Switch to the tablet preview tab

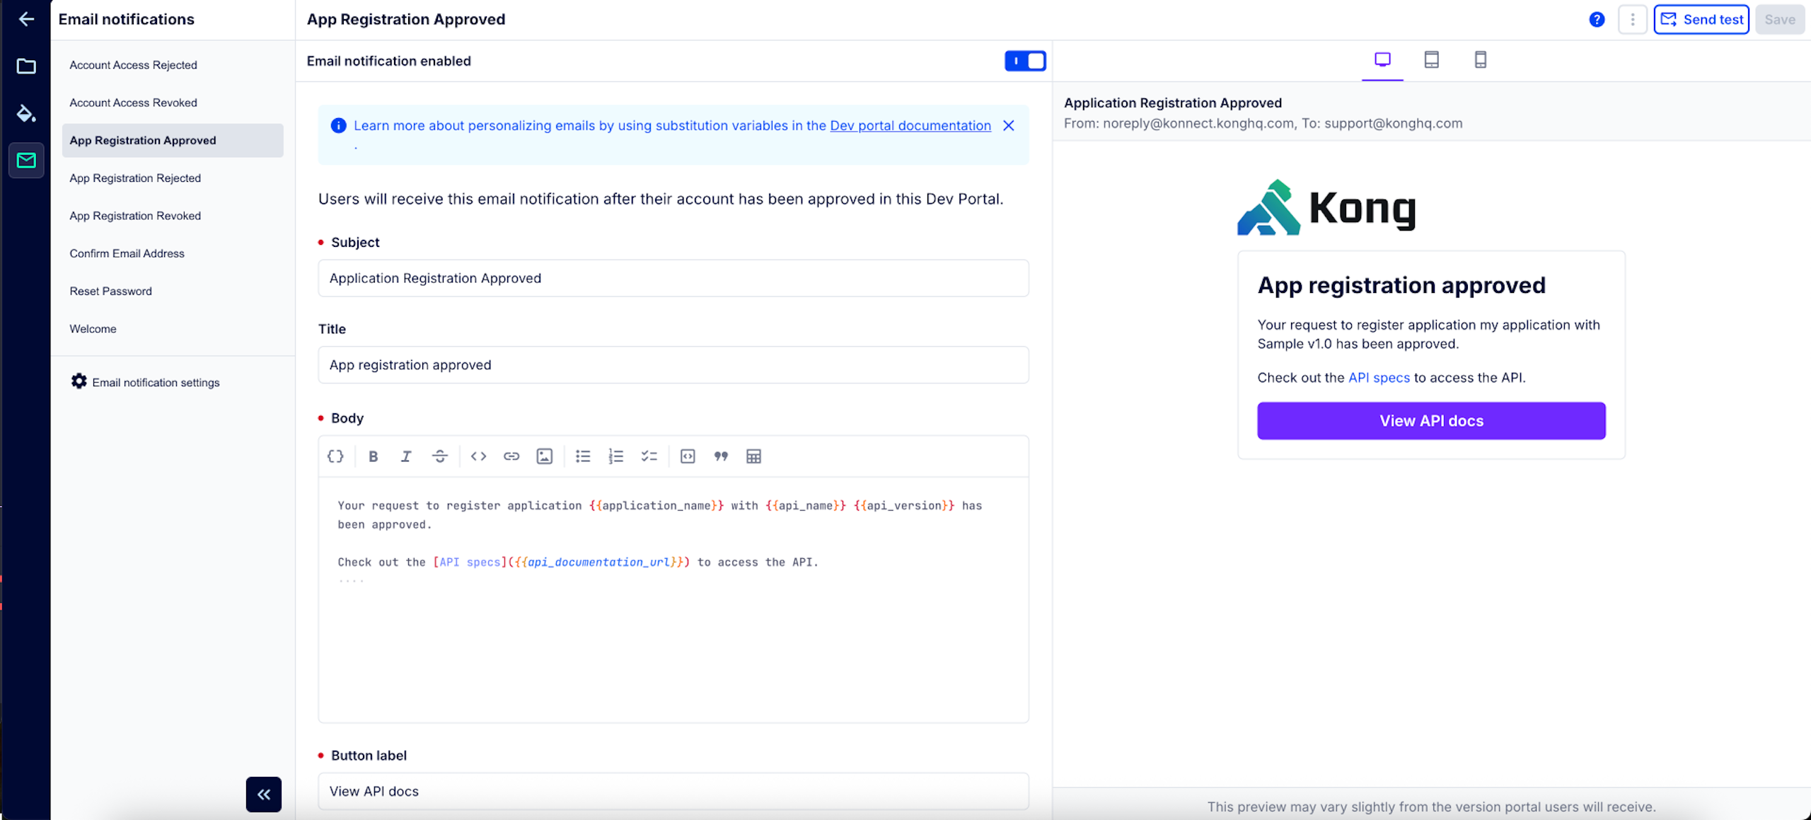click(1431, 59)
